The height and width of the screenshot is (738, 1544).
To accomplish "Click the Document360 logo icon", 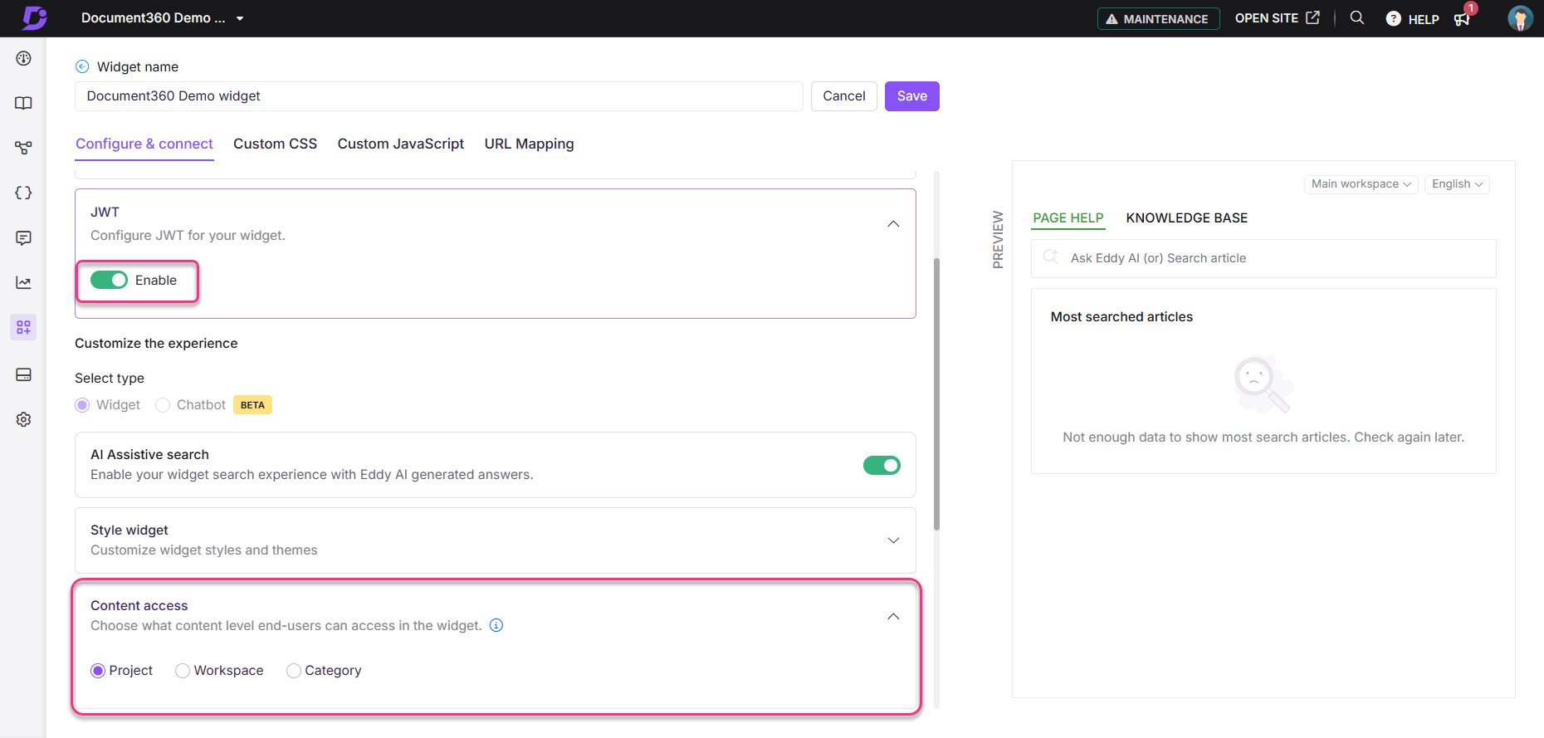I will pos(34,17).
